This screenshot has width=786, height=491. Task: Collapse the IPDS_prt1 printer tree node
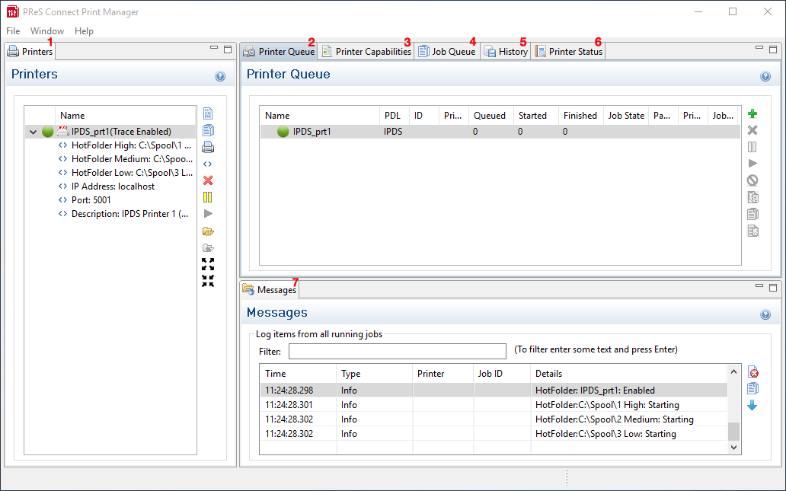click(x=33, y=132)
